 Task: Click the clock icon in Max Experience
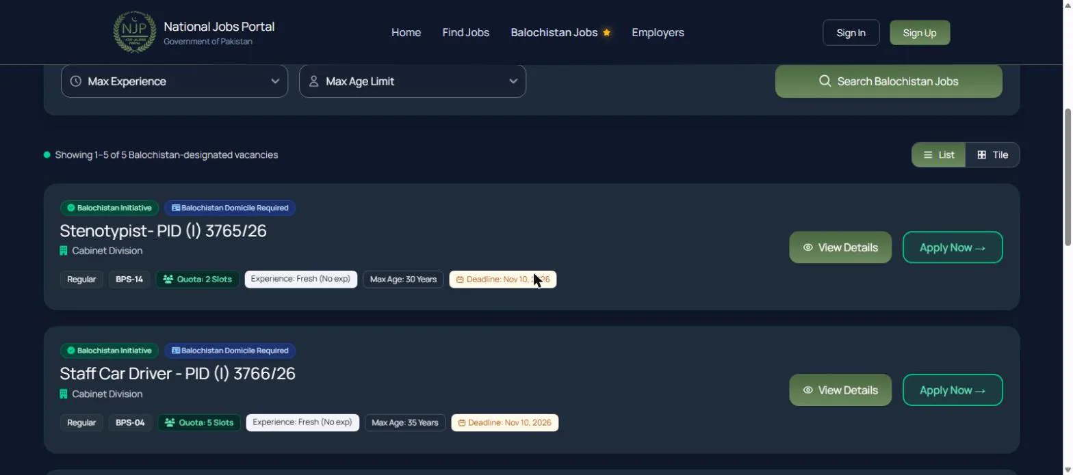click(76, 81)
